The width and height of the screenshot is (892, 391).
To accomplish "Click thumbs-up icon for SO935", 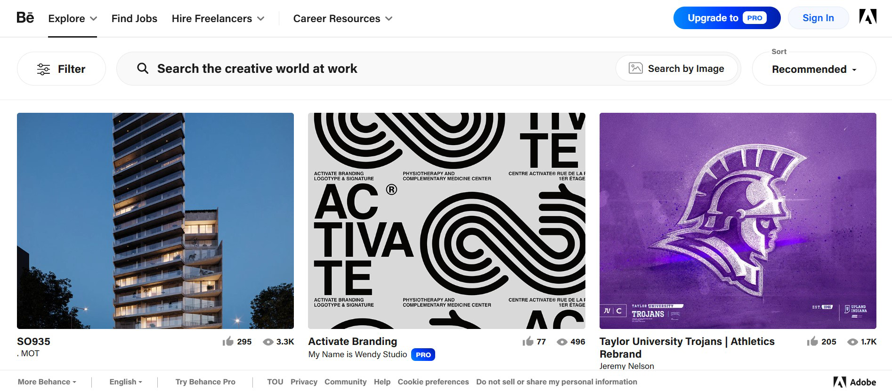I will (x=228, y=341).
